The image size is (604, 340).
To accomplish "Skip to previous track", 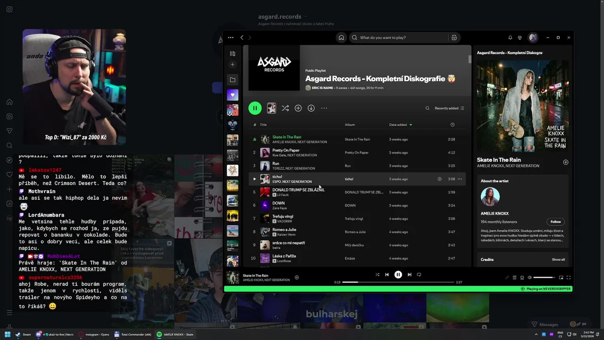I will click(387, 274).
